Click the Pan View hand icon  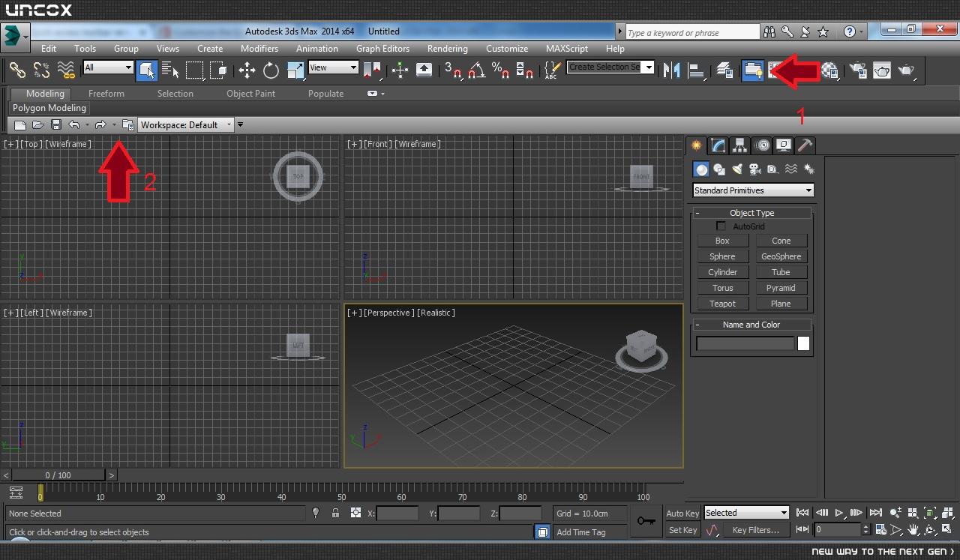[x=913, y=530]
